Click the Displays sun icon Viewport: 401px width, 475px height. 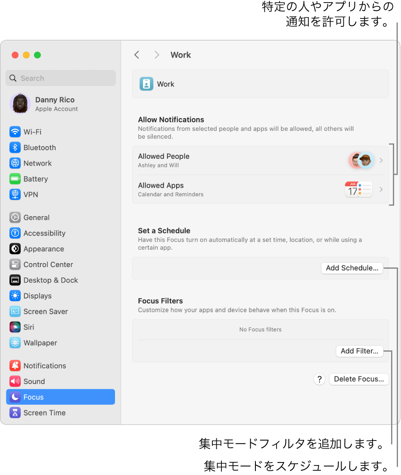coord(15,296)
